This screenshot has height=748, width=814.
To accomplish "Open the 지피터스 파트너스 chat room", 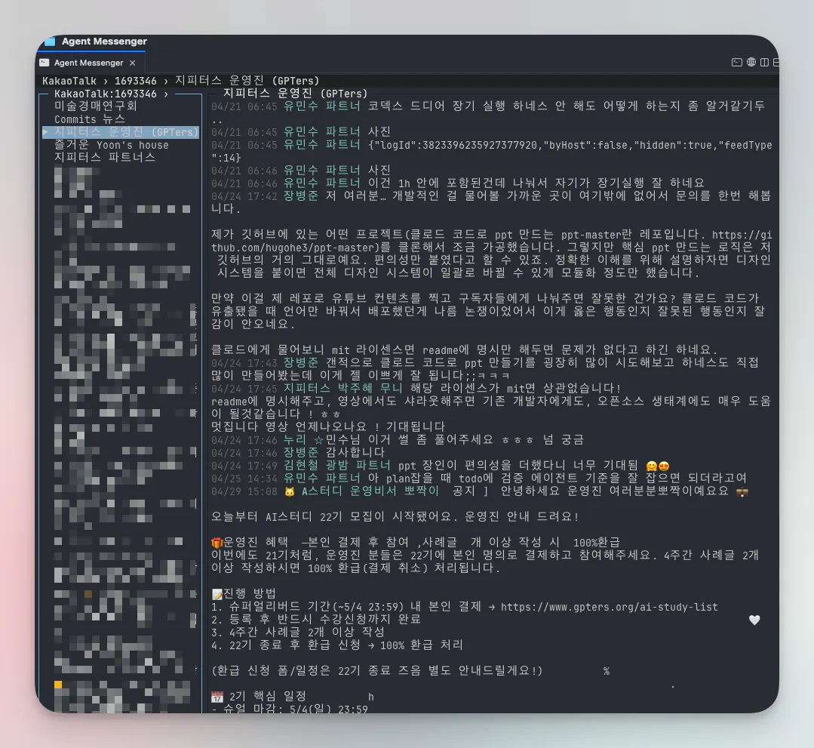I will click(104, 158).
